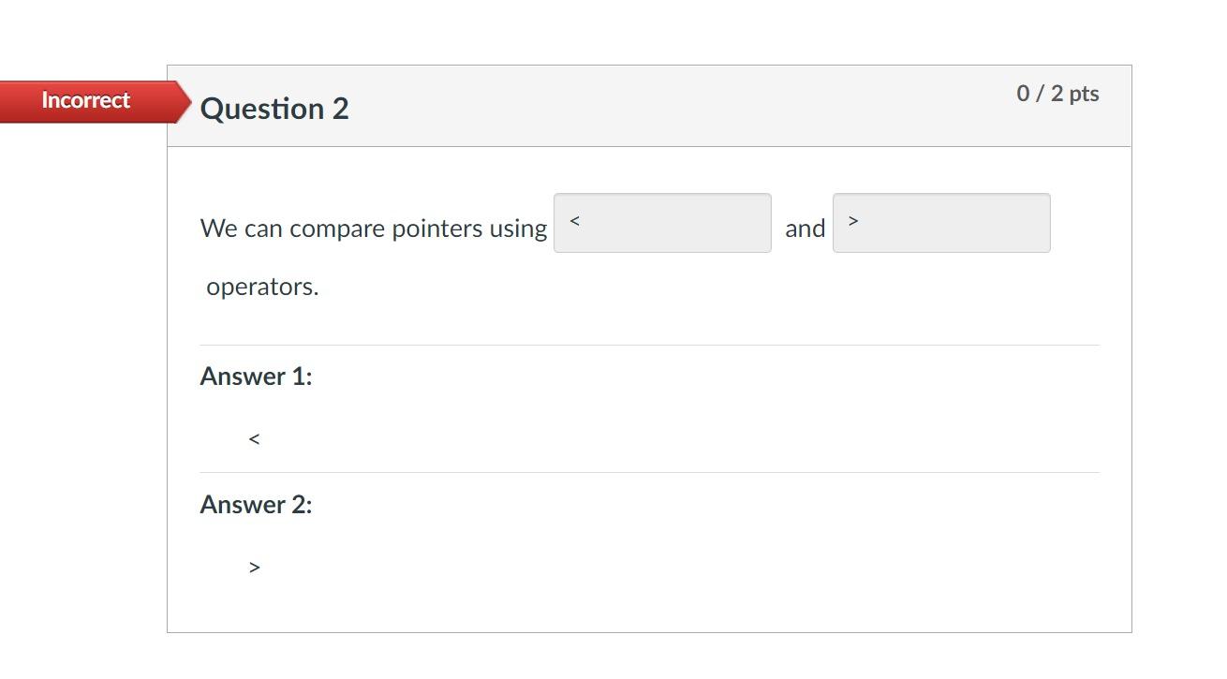Select the greater-than symbol under Answer 2
The image size is (1227, 679).
pos(254,568)
